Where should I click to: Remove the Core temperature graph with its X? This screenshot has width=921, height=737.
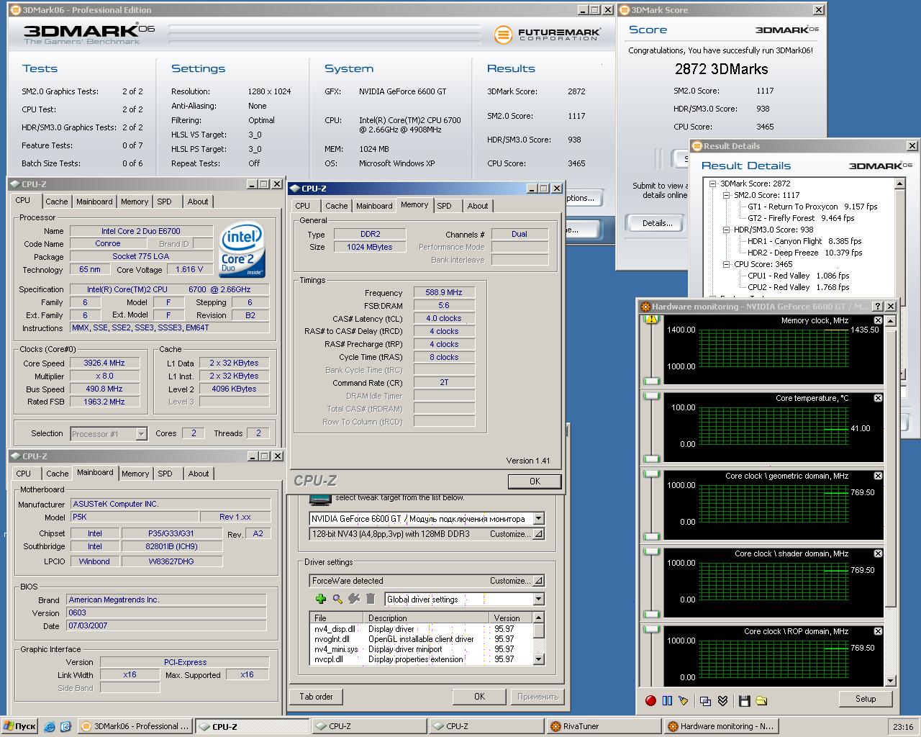coord(878,398)
